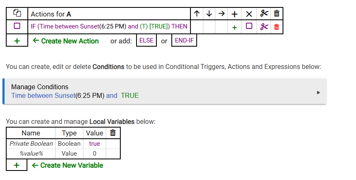Click the green plus to create new action
The height and width of the screenshot is (180, 356).
coord(17,41)
